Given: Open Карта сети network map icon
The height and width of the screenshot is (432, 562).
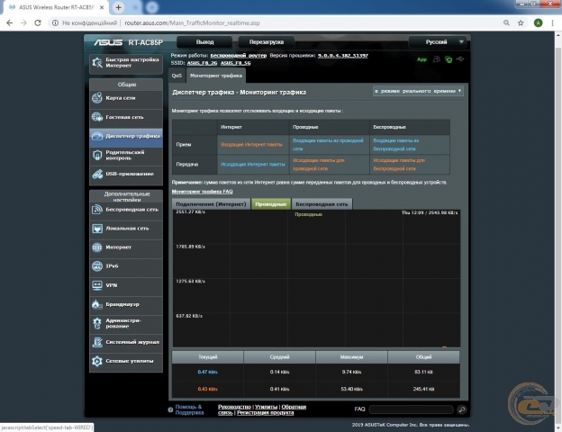Looking at the screenshot, I should tap(97, 97).
